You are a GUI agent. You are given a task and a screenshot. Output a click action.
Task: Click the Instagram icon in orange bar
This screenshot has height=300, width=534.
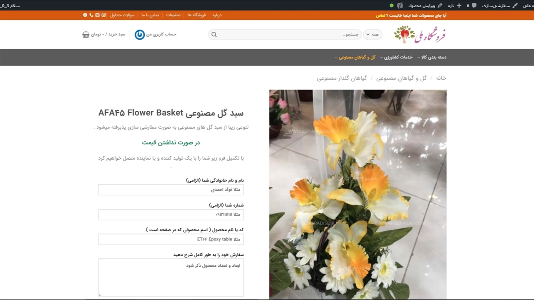point(103,15)
